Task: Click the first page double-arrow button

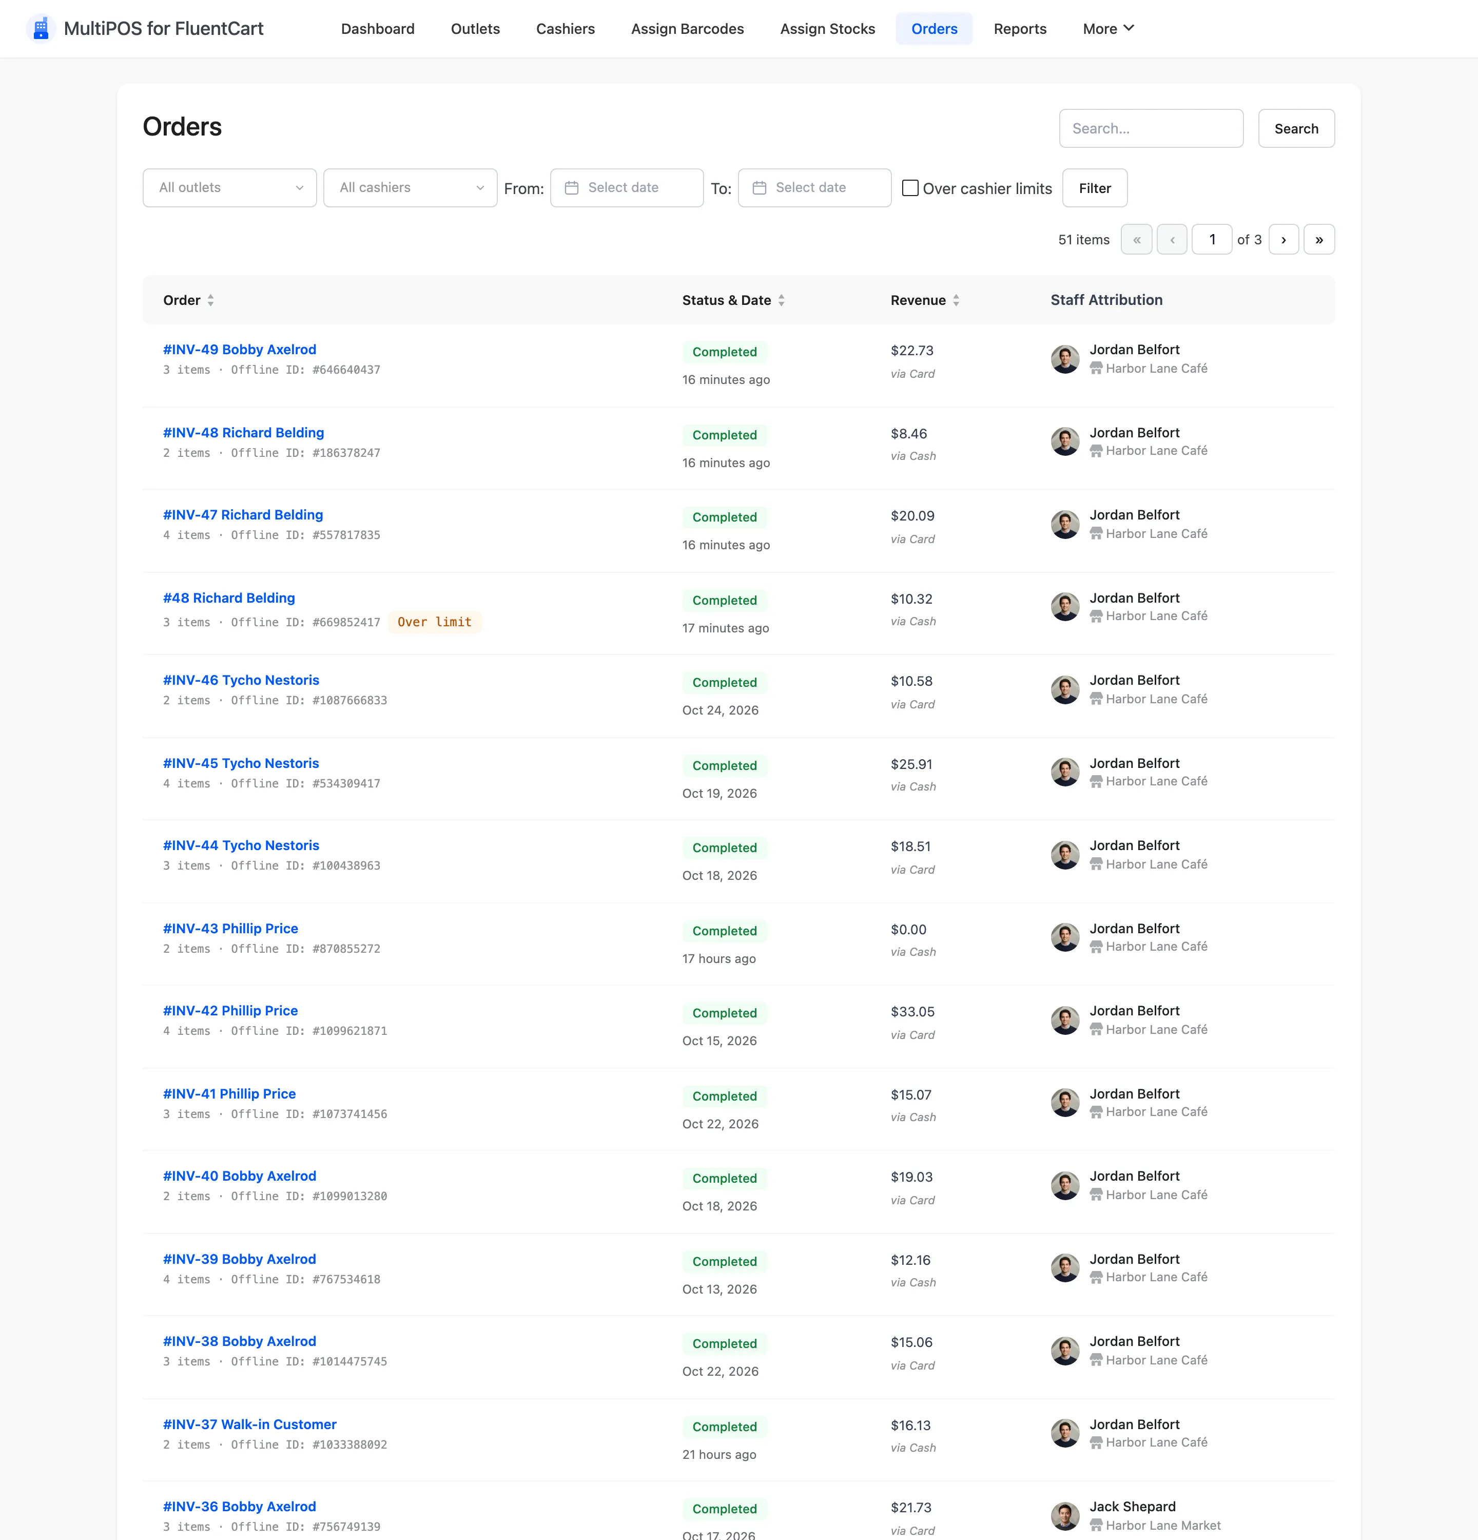Action: (1136, 240)
